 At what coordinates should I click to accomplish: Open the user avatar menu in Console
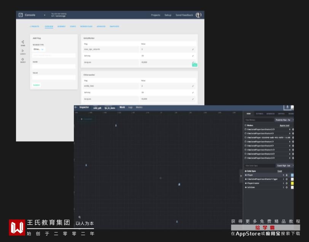(x=198, y=15)
